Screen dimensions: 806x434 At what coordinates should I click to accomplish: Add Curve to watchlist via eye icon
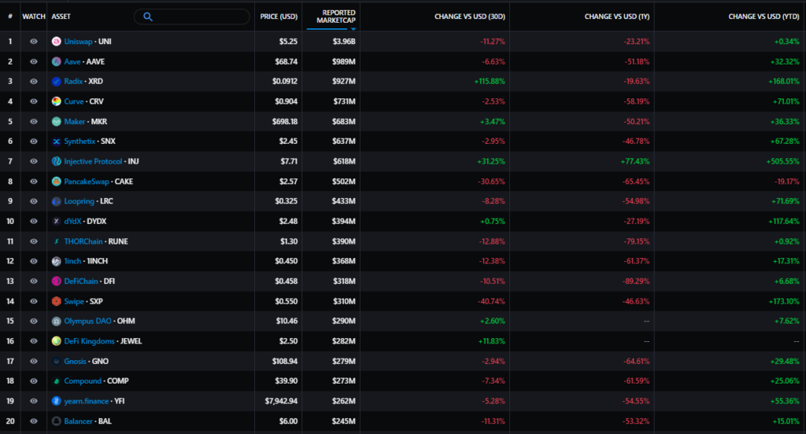tap(33, 101)
